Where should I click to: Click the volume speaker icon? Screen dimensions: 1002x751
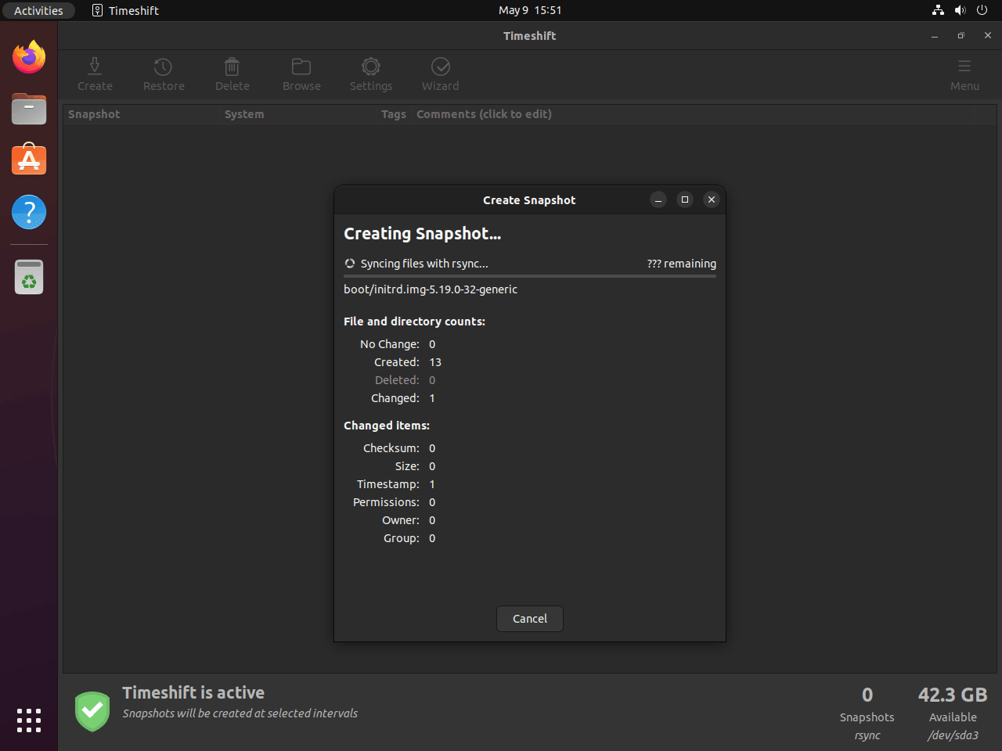(960, 10)
